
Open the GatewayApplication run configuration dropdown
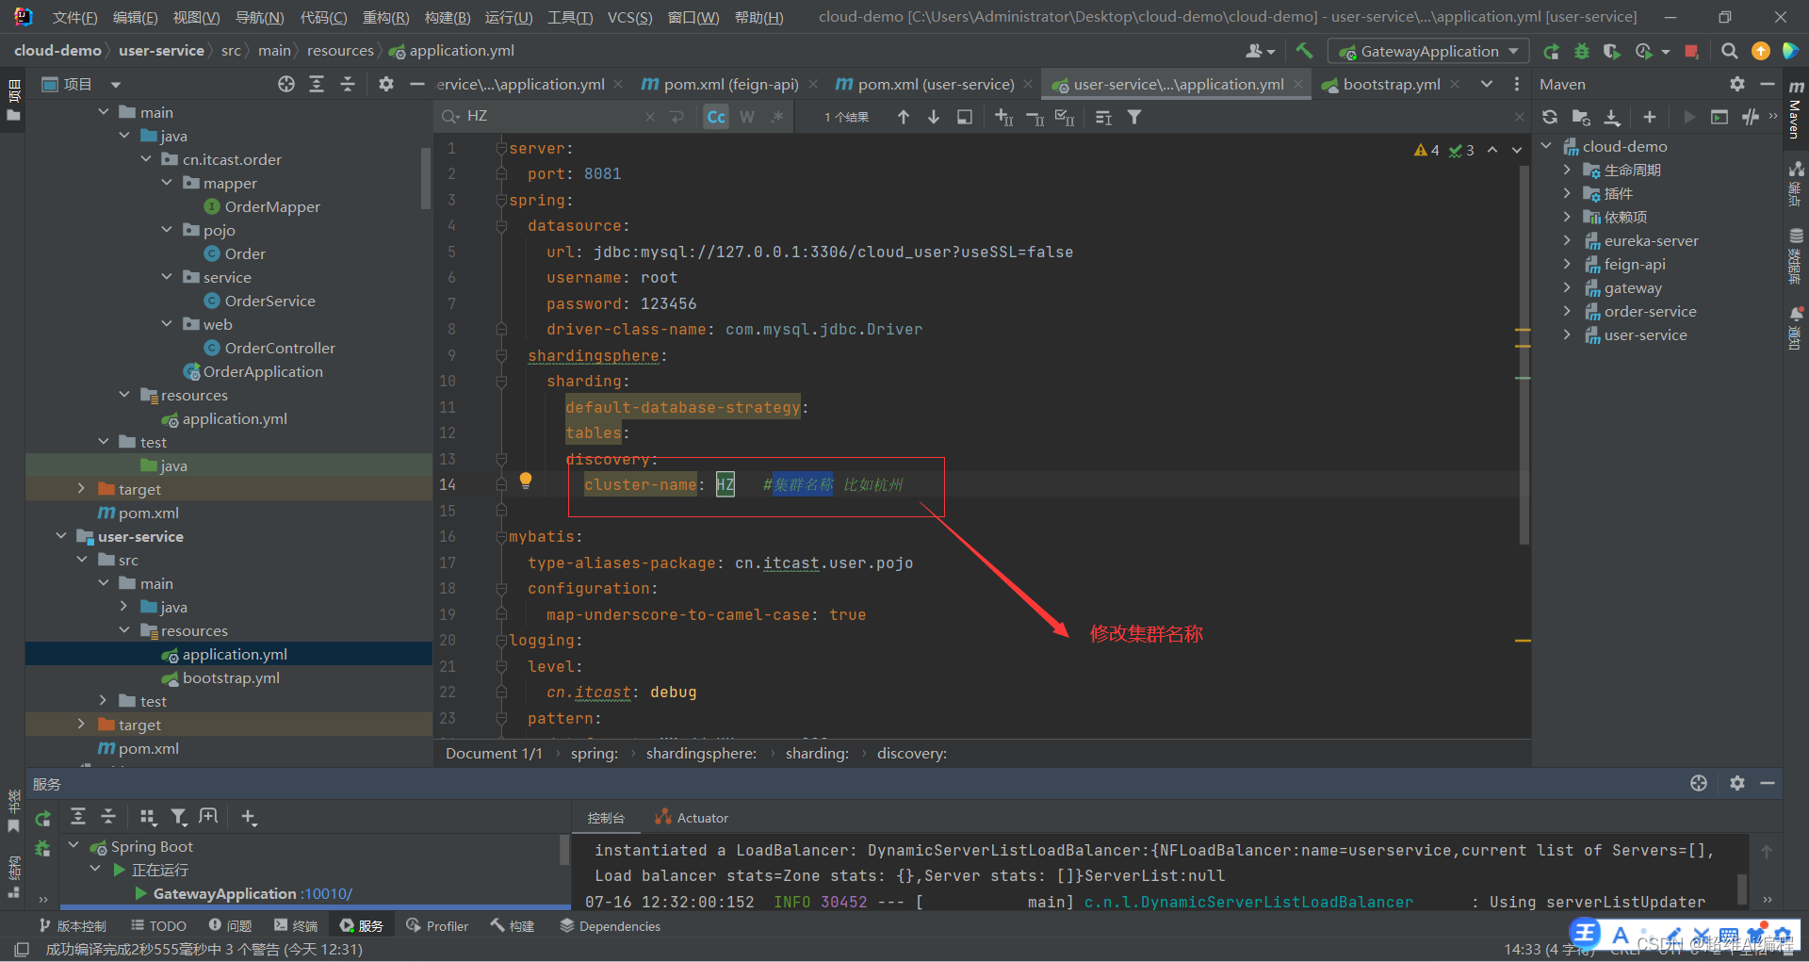[x=1427, y=51]
